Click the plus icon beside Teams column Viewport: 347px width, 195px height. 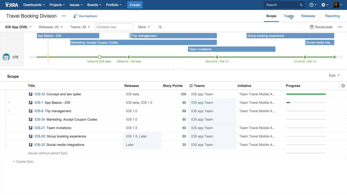tap(191, 86)
